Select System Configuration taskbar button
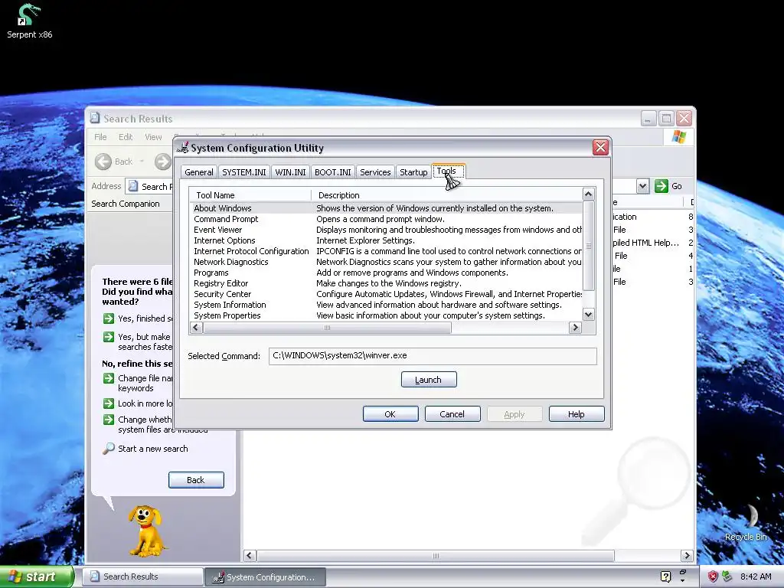 [265, 577]
